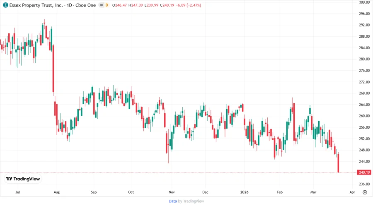Click the 2026 label on time axis
Image resolution: width=373 pixels, height=206 pixels.
[x=244, y=192]
